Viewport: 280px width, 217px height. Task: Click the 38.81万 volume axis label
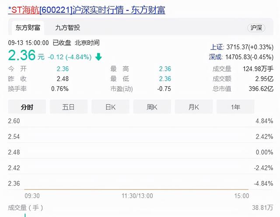262,208
